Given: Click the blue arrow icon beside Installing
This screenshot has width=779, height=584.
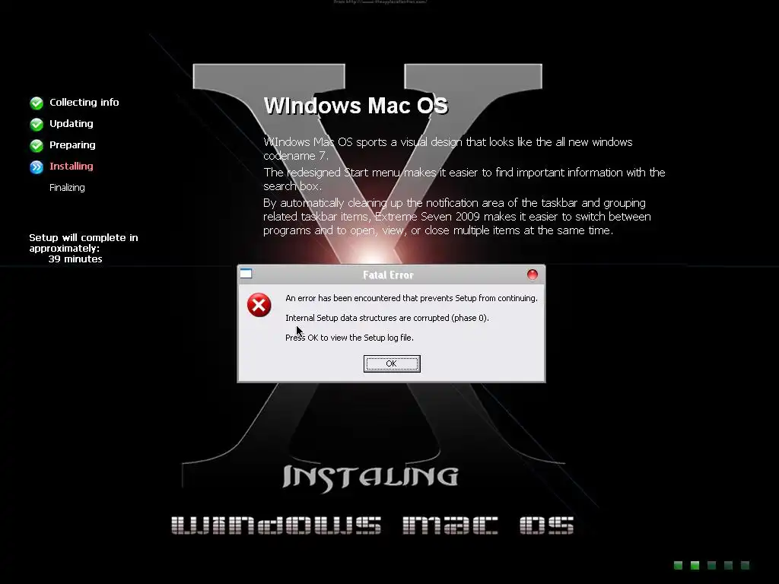Looking at the screenshot, I should pos(37,167).
